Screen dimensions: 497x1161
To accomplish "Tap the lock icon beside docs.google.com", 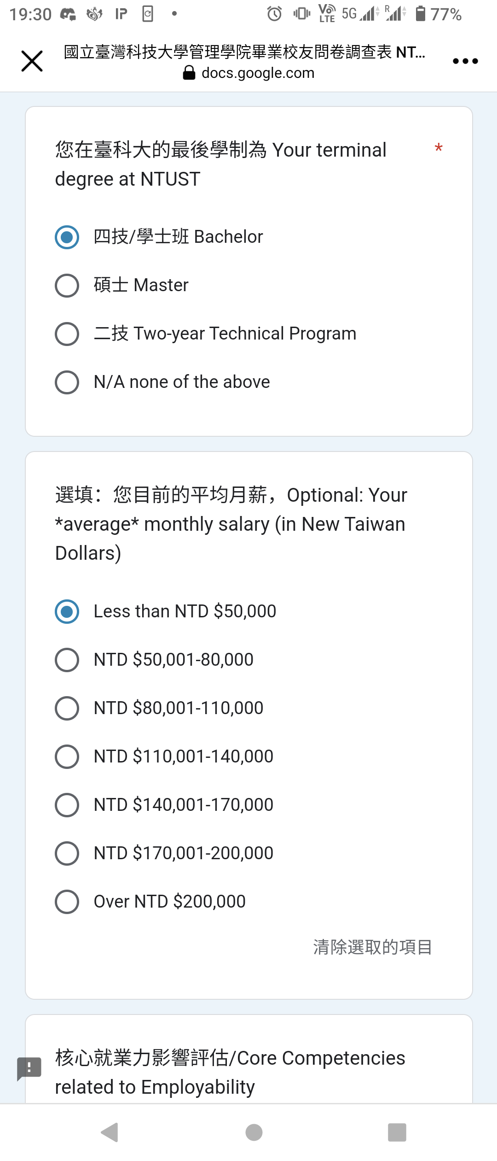I will coord(189,73).
